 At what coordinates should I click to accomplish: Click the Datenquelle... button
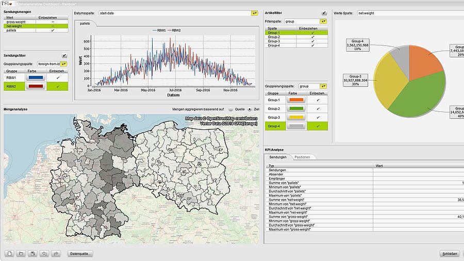click(81, 254)
